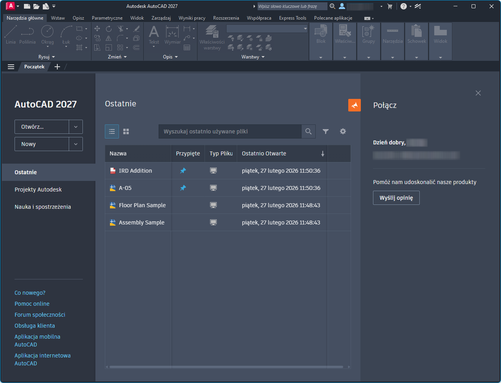Click the table icon in Opis panel
This screenshot has width=501, height=383.
tap(187, 47)
